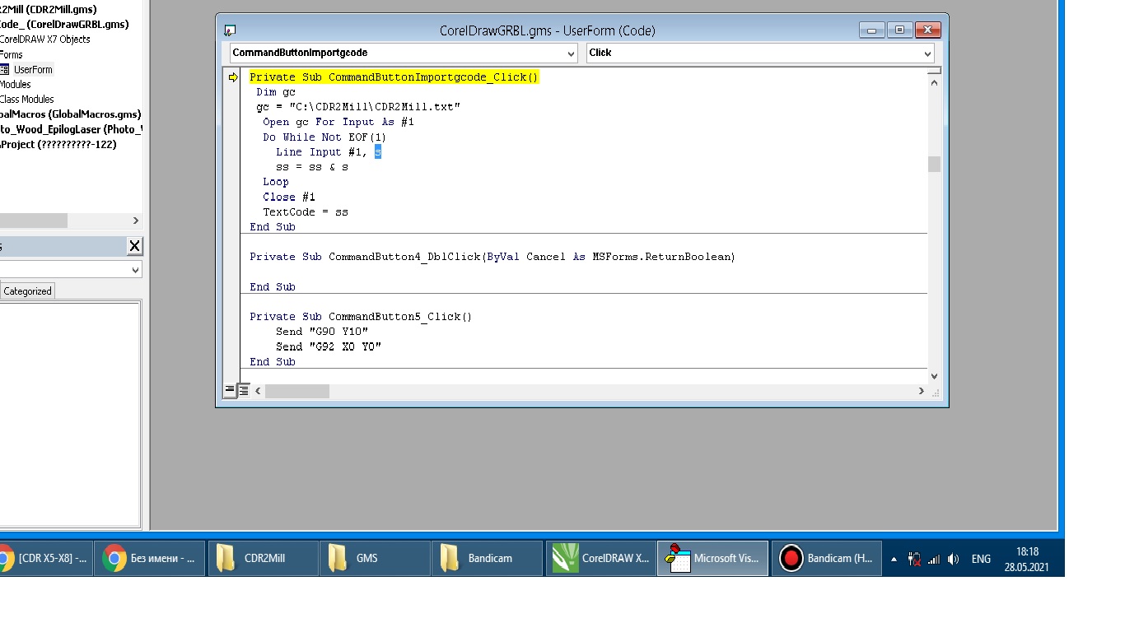Click the Procedure View toggle button
This screenshot has width=1125, height=632.
pyautogui.click(x=230, y=391)
